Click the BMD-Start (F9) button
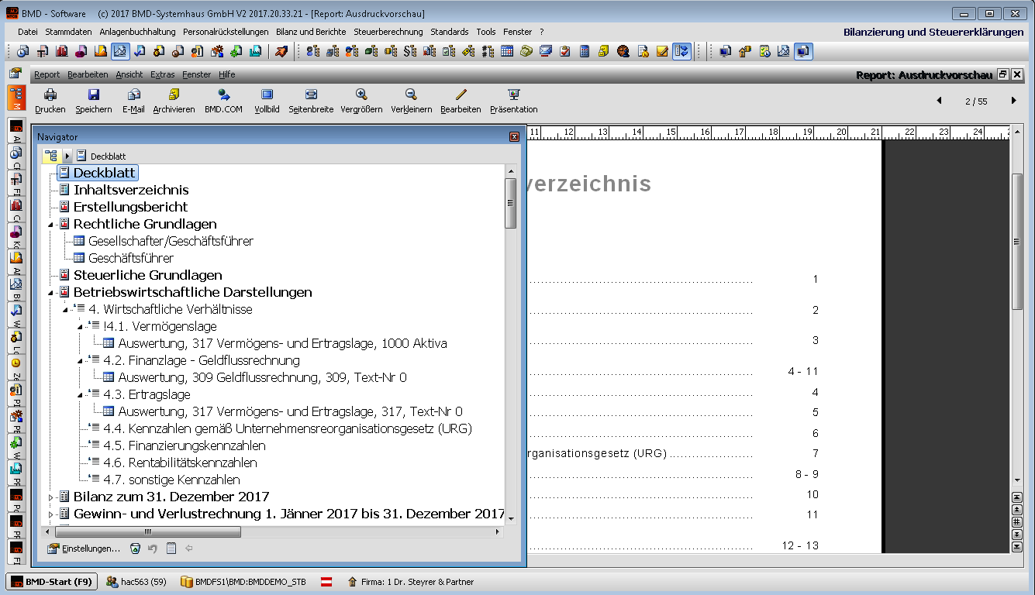 pyautogui.click(x=52, y=582)
